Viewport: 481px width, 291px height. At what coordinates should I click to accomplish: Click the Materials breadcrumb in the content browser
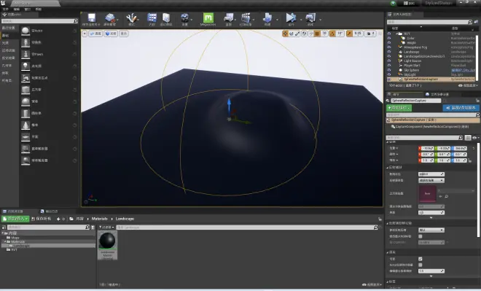pos(99,219)
